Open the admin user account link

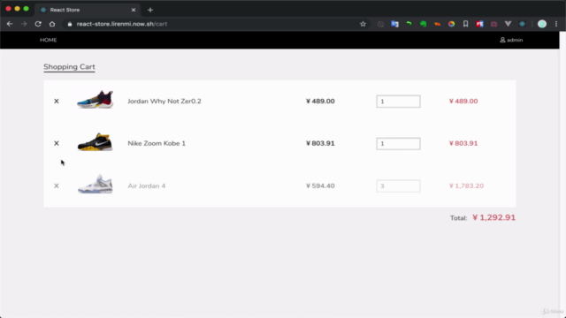click(511, 40)
